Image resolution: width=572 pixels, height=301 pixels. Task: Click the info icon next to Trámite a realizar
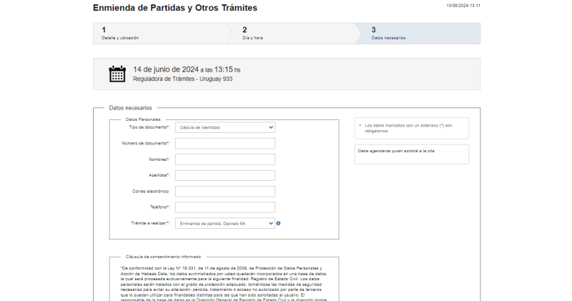click(x=278, y=223)
